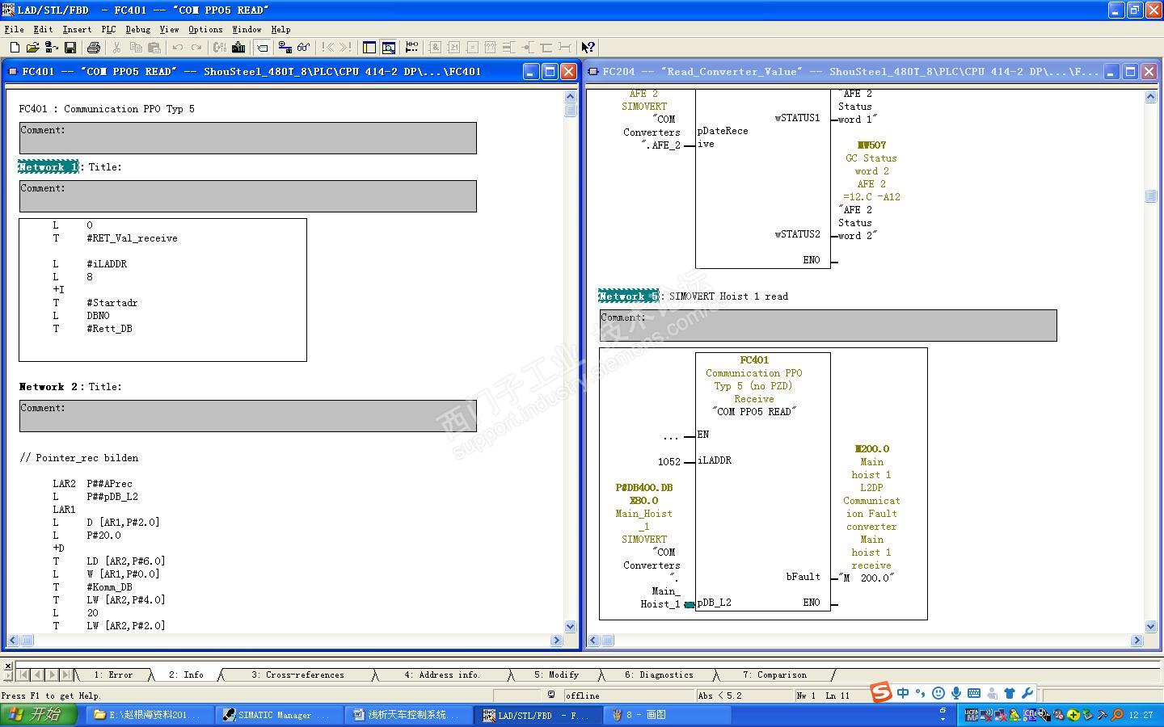Click the Redo toolbar icon
The height and width of the screenshot is (727, 1164).
coord(196,48)
